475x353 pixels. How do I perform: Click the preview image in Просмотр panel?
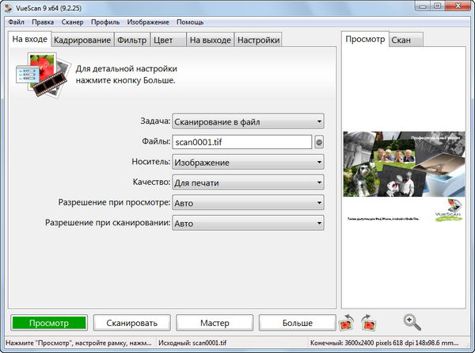(x=404, y=178)
